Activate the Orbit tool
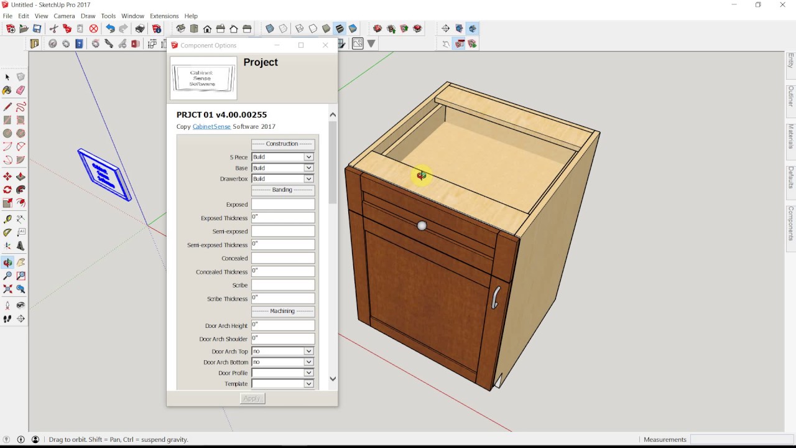The height and width of the screenshot is (448, 796). (x=7, y=263)
